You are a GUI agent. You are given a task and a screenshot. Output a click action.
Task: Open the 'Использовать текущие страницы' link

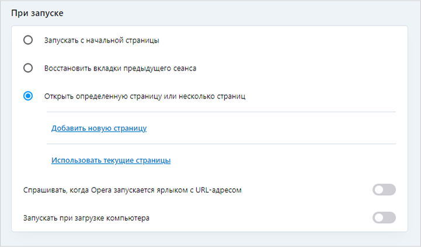111,160
